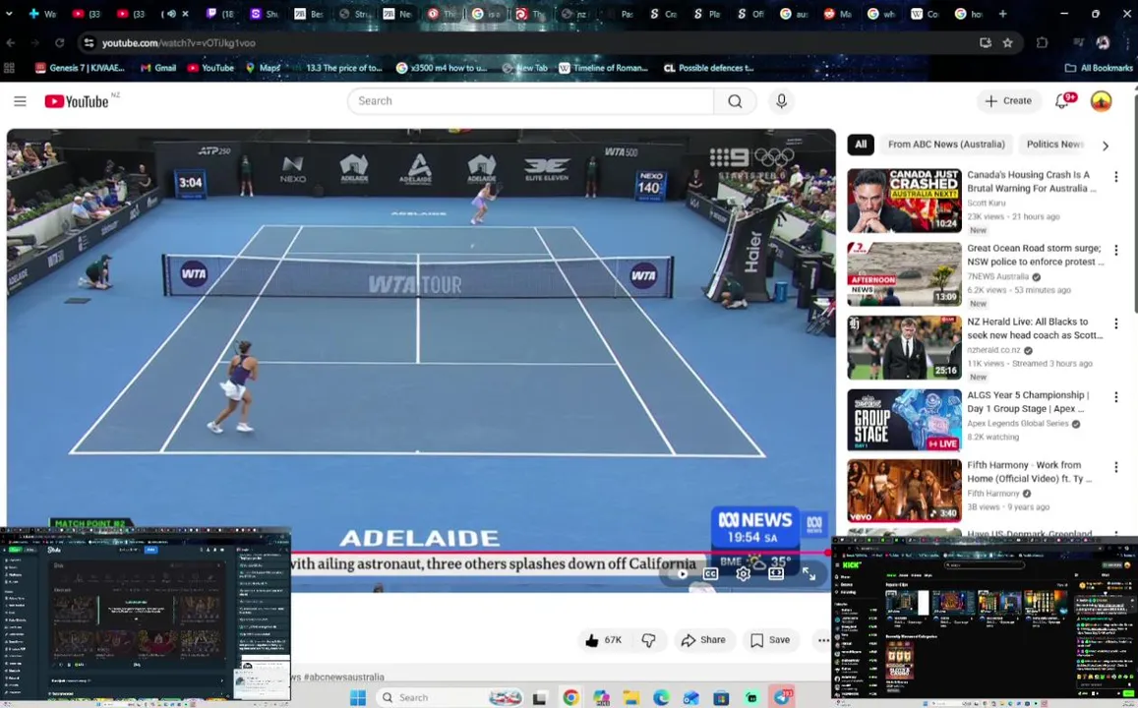Screen dimensions: 1138x708
Task: Open the All Bookmarks folder
Action: tap(1098, 68)
